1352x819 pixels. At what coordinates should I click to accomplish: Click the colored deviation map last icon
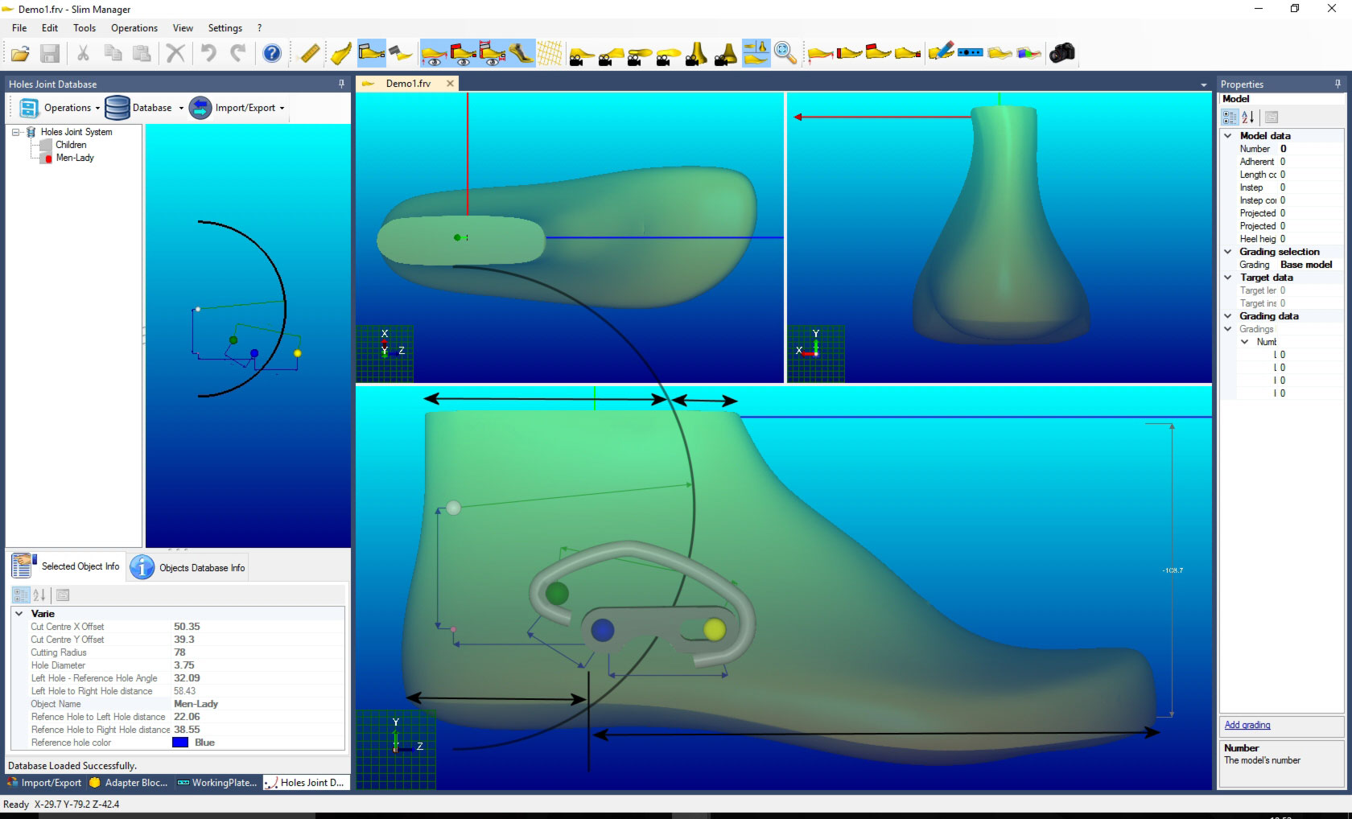[x=1028, y=54]
